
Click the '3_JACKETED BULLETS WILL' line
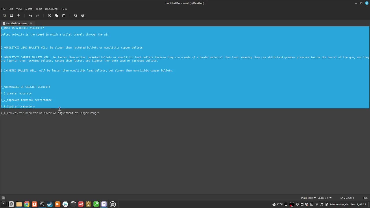click(x=87, y=70)
